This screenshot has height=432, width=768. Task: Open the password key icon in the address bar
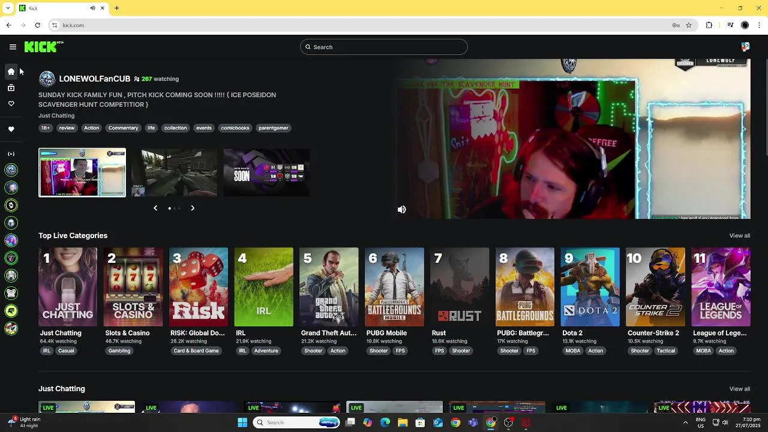pos(676,25)
